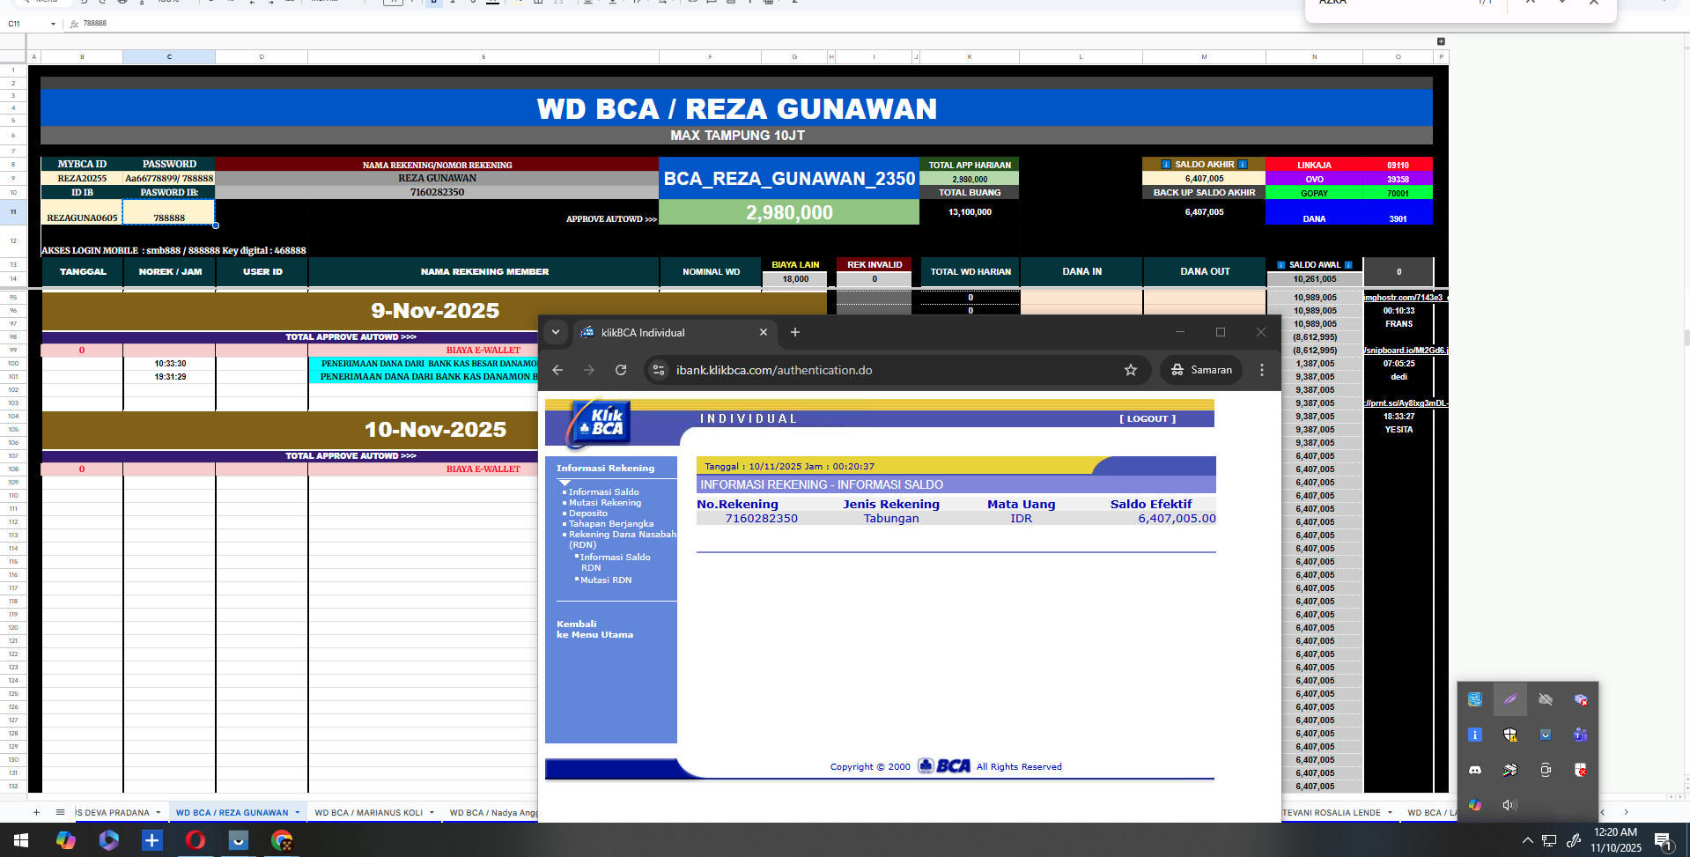This screenshot has height=857, width=1690.
Task: Open the volume speaker tray icon
Action: pyautogui.click(x=1510, y=805)
